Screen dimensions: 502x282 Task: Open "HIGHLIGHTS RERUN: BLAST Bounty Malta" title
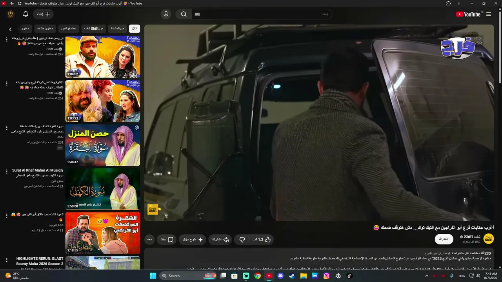point(40,261)
